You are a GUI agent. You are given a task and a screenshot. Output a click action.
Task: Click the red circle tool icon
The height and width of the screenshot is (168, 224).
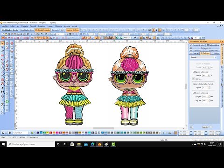click(x=12, y=43)
